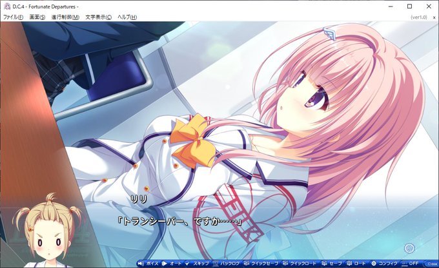Open the 進行制御(M) menu
The width and height of the screenshot is (439, 268).
point(65,17)
